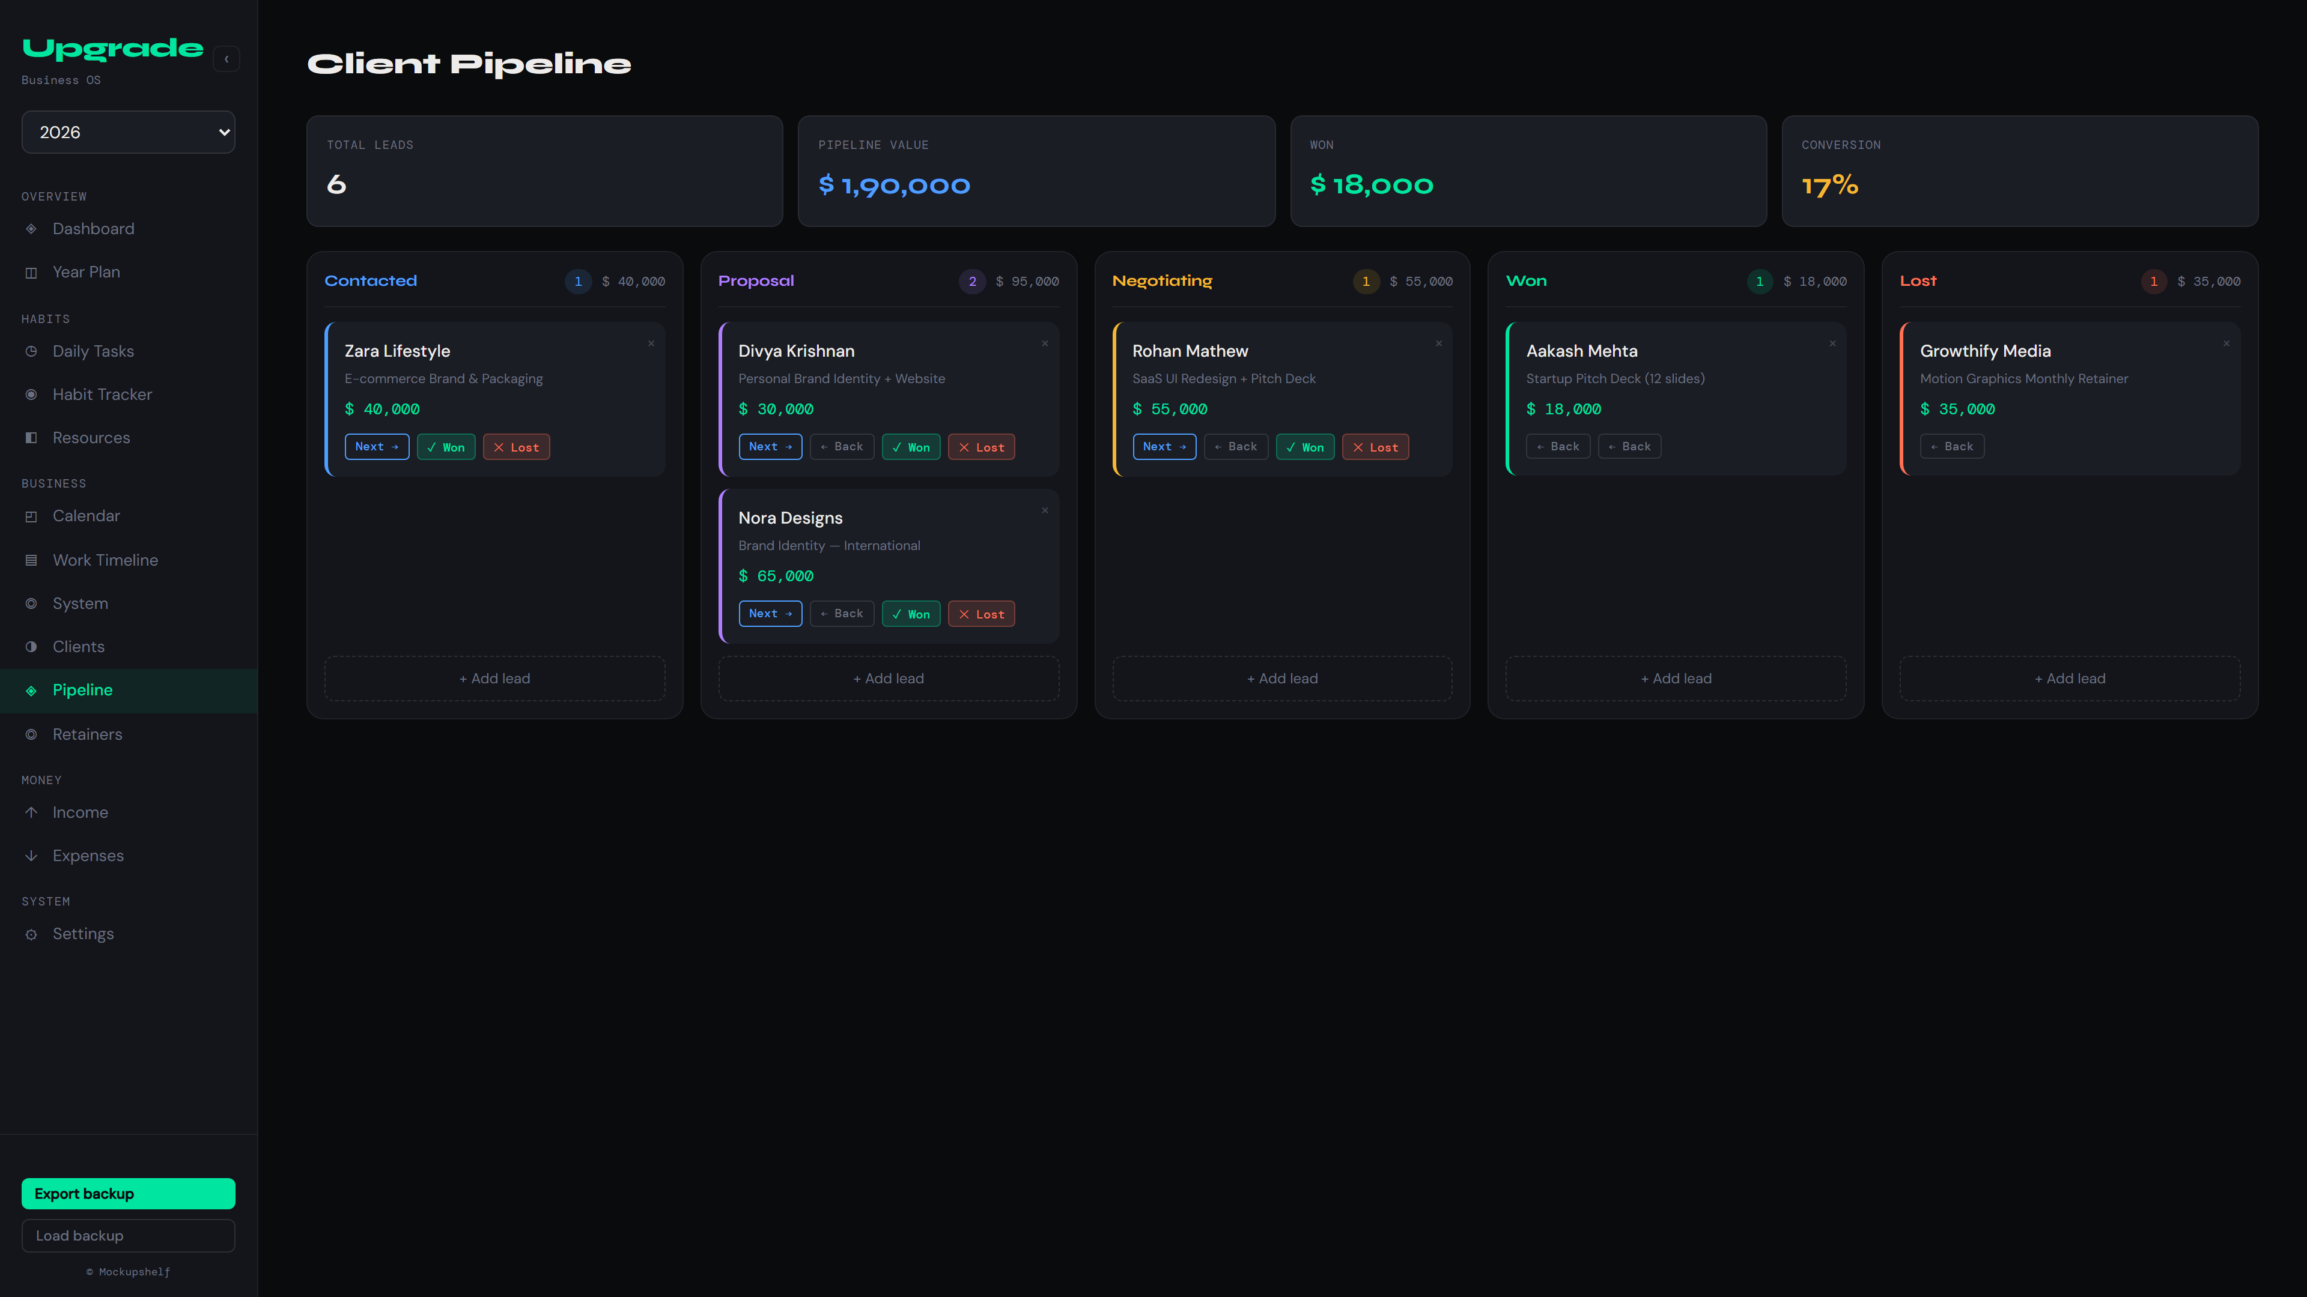Advance Divya Krishnan with Next
This screenshot has height=1297, width=2307.
tap(770, 447)
